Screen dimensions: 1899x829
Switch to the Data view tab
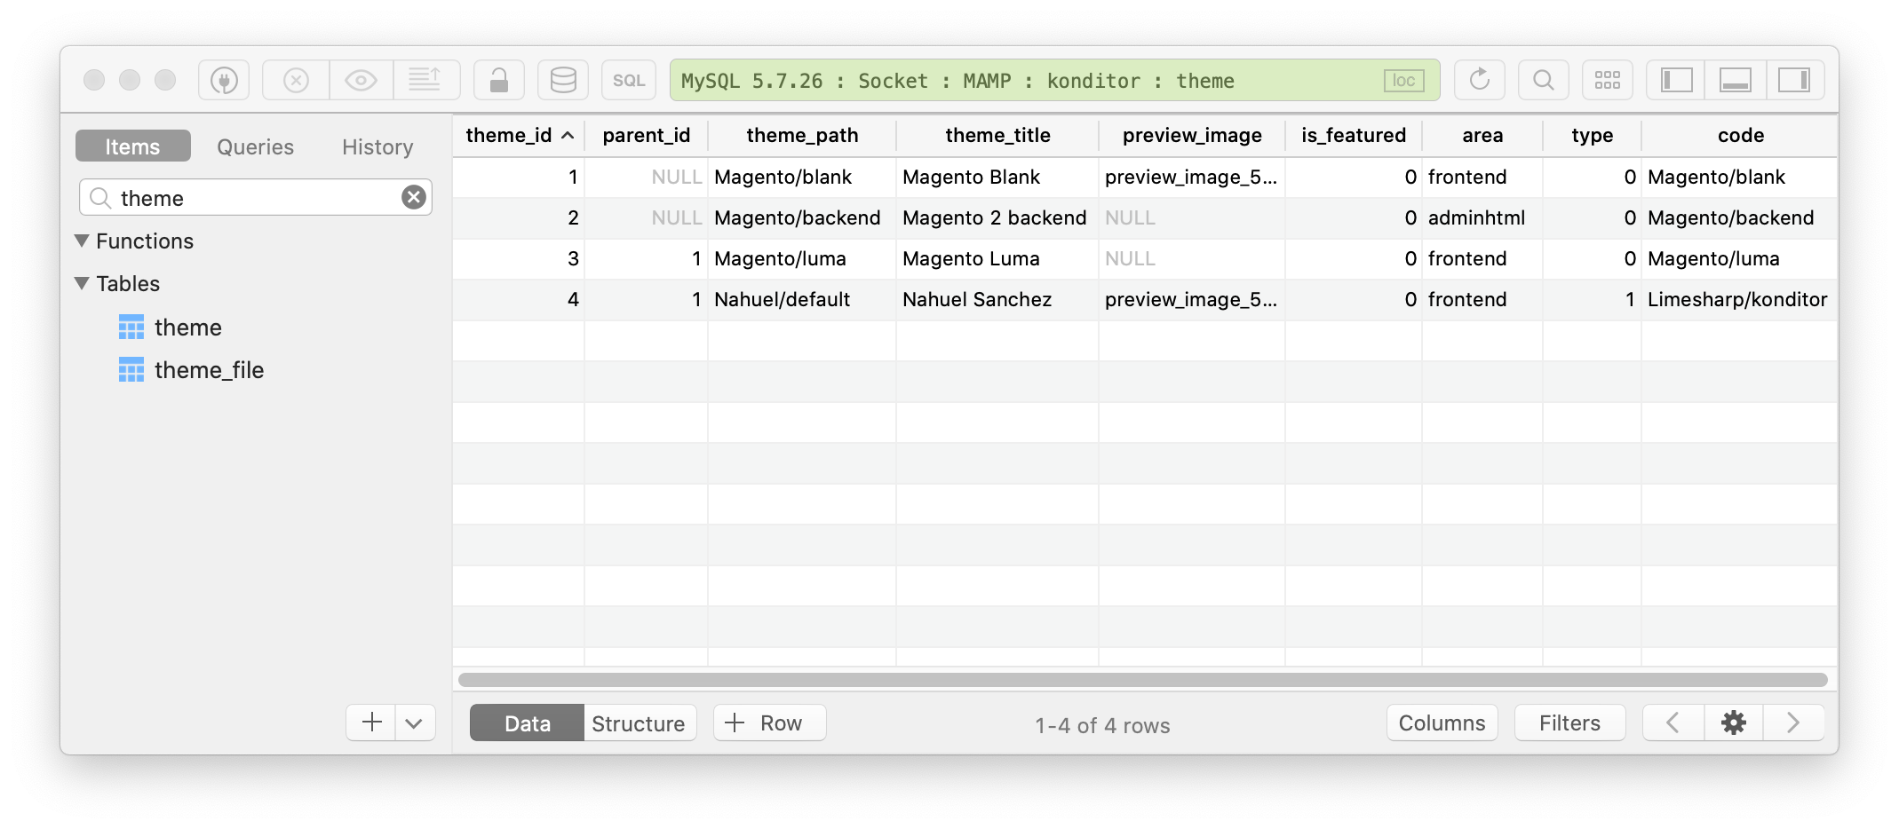tap(528, 723)
